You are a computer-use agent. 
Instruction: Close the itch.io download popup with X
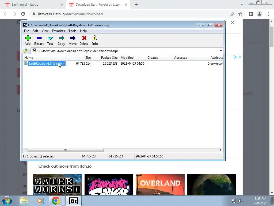(x=233, y=23)
